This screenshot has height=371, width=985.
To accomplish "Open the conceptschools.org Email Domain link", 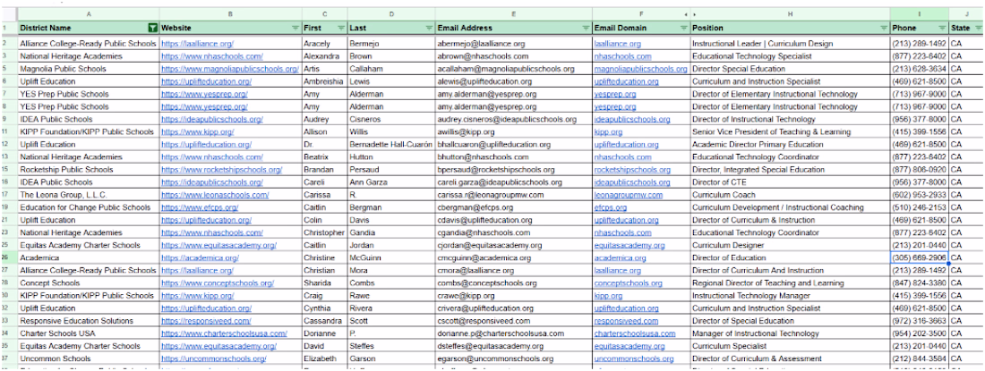I will click(x=629, y=283).
